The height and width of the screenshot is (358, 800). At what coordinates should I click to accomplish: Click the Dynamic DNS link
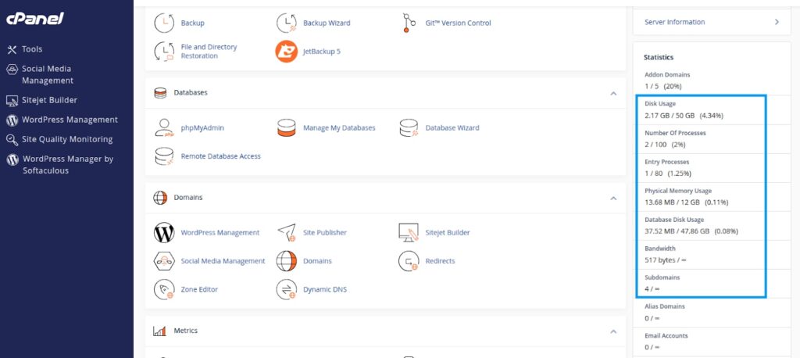tap(324, 289)
